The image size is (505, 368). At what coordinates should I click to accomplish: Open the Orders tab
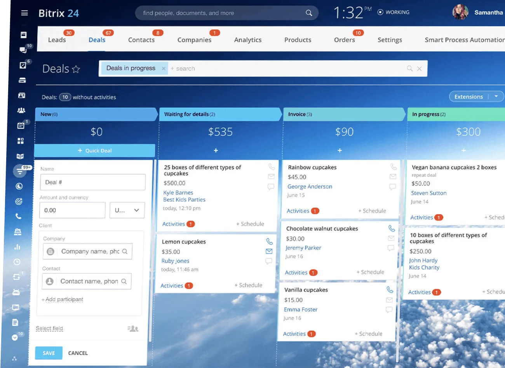pyautogui.click(x=345, y=40)
